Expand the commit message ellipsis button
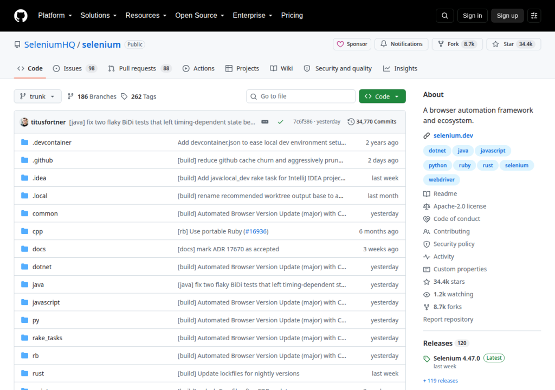 264,122
